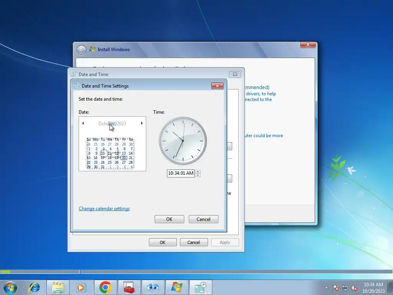Open Action Center flag in tray
Image resolution: width=393 pixels, height=295 pixels.
335,288
